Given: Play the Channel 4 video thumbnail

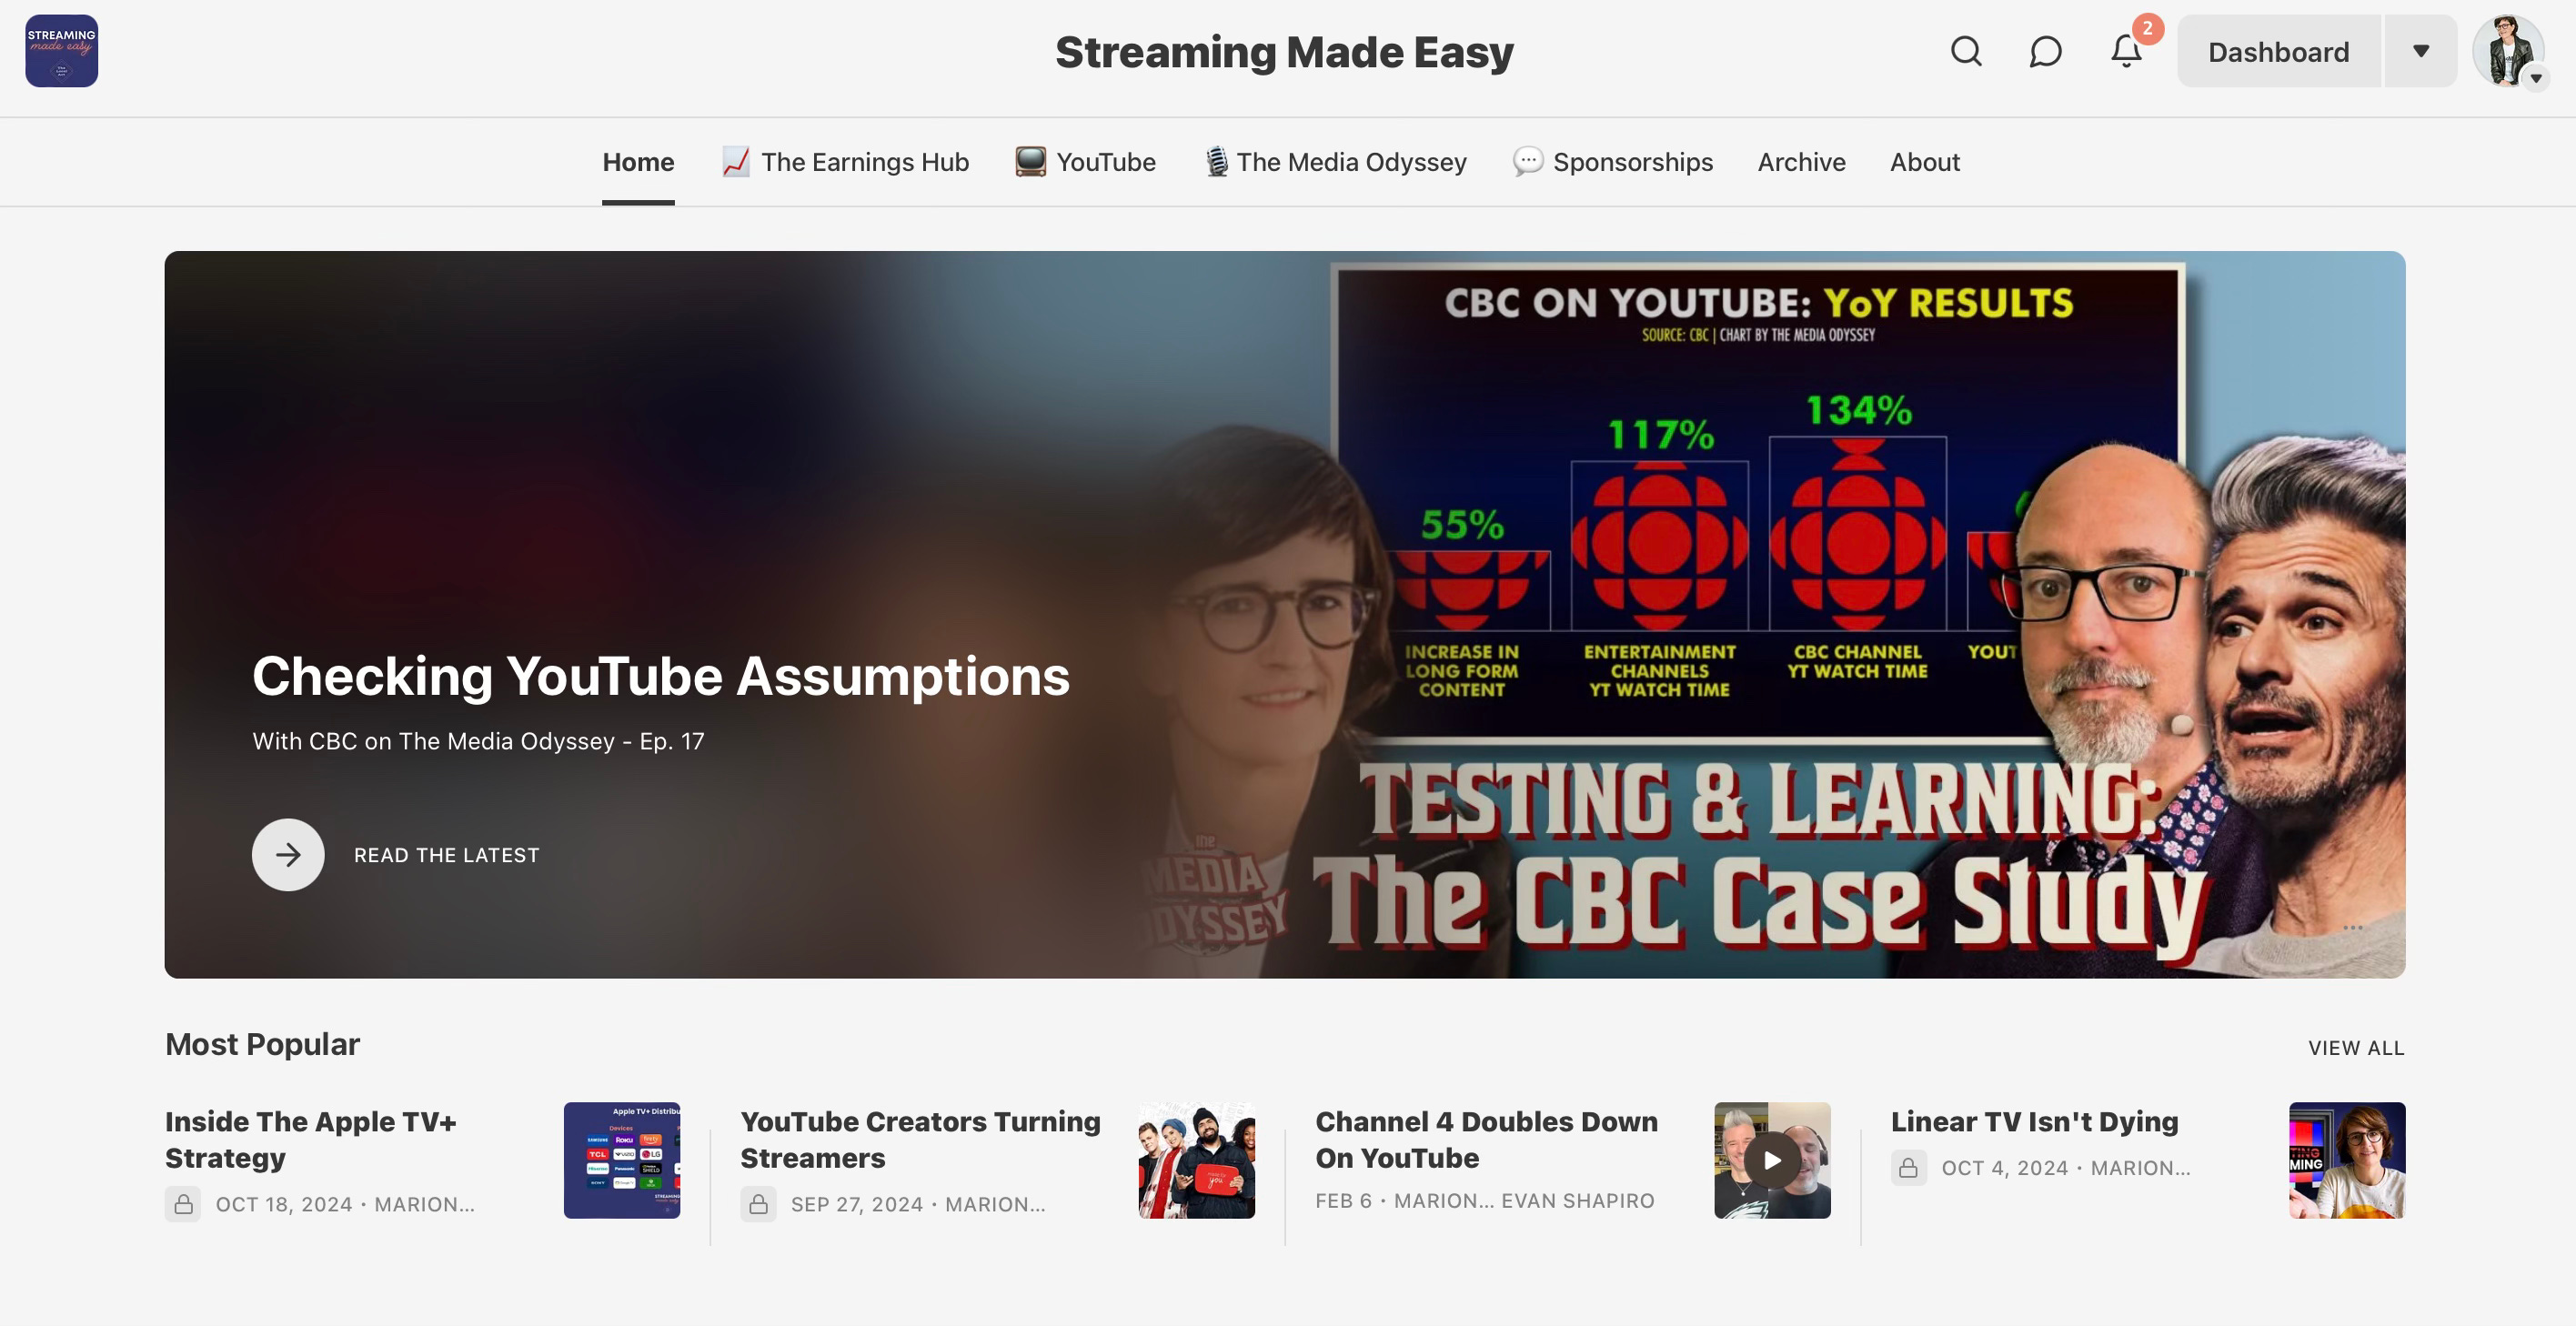Looking at the screenshot, I should click(1772, 1160).
